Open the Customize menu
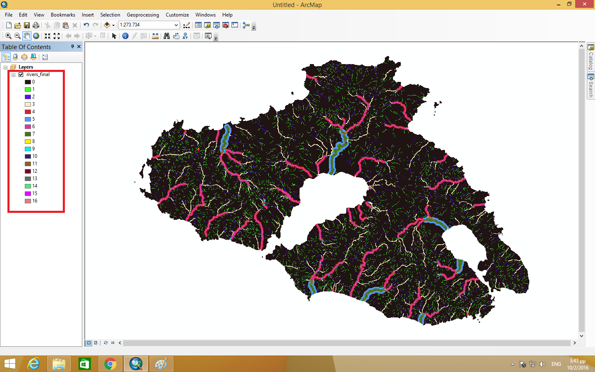Viewport: 595px width, 372px height. point(177,15)
